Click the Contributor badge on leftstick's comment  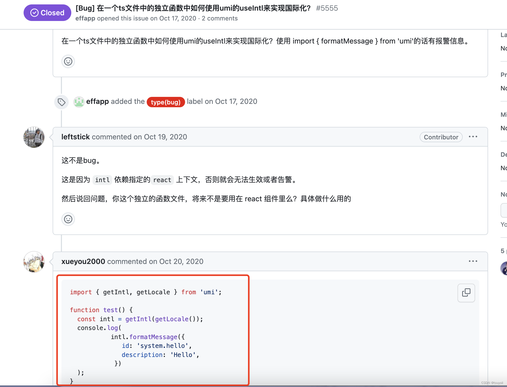coord(441,137)
